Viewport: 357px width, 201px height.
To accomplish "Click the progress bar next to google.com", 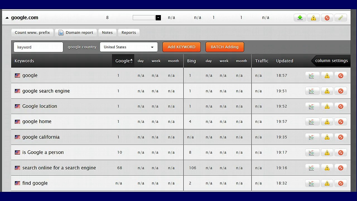I will click(x=144, y=18).
